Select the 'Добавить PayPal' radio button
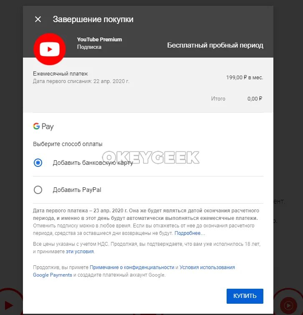The image size is (303, 315). pos(38,190)
